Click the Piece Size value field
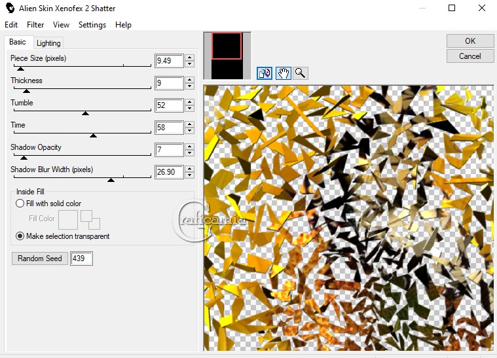497x358 pixels. (x=169, y=61)
